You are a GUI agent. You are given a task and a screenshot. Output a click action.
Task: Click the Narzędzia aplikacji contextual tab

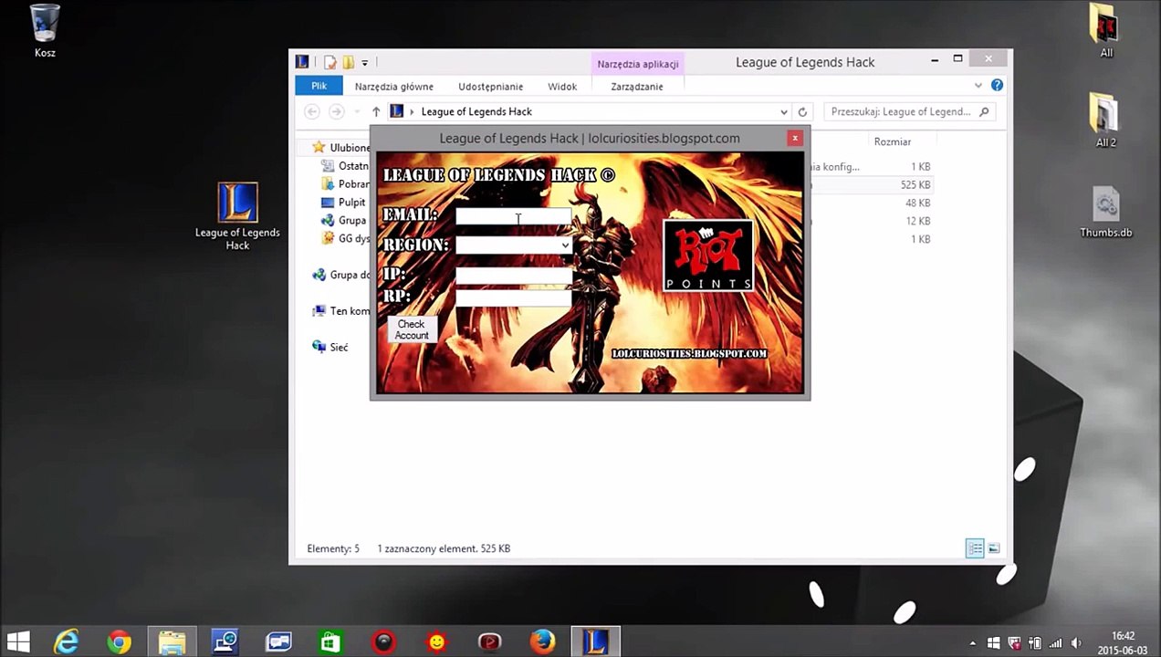point(638,64)
